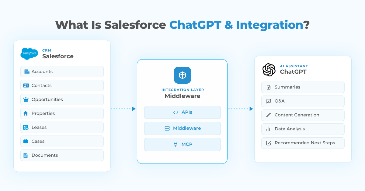The height and width of the screenshot is (191, 365).
Task: Click the Data Analysis bar chart icon
Action: [269, 129]
